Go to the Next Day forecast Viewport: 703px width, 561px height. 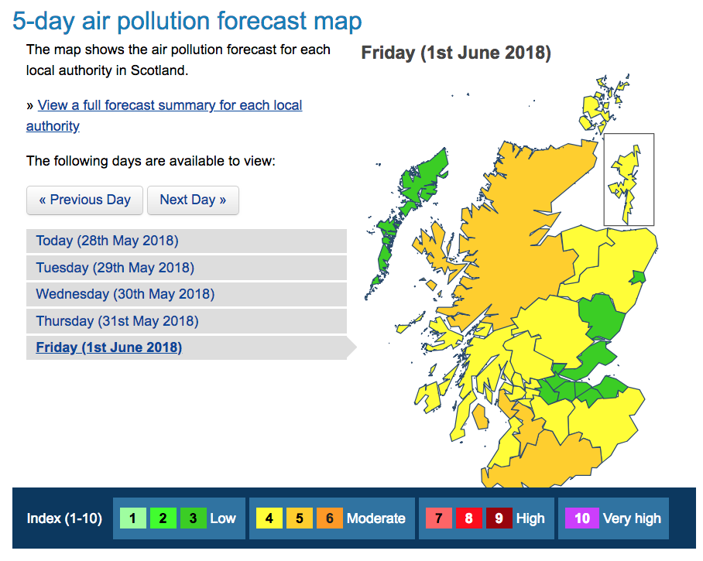click(x=193, y=200)
